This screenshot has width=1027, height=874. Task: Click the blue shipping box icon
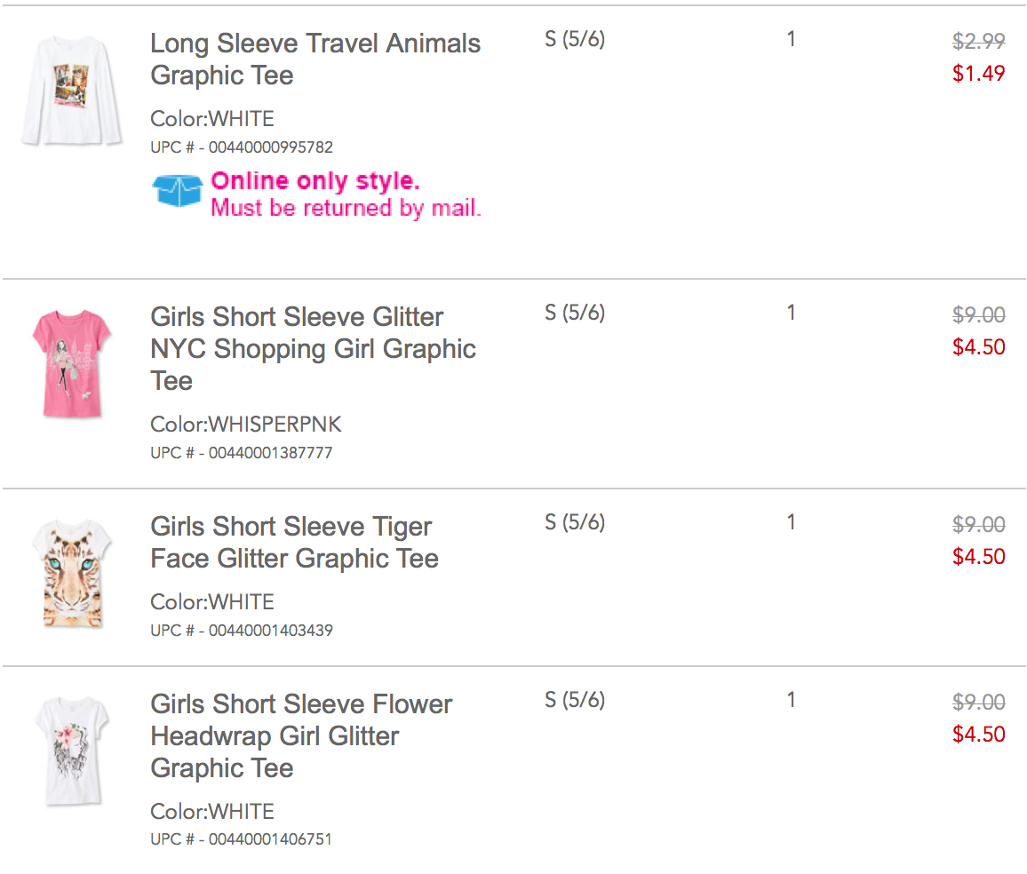coord(178,190)
